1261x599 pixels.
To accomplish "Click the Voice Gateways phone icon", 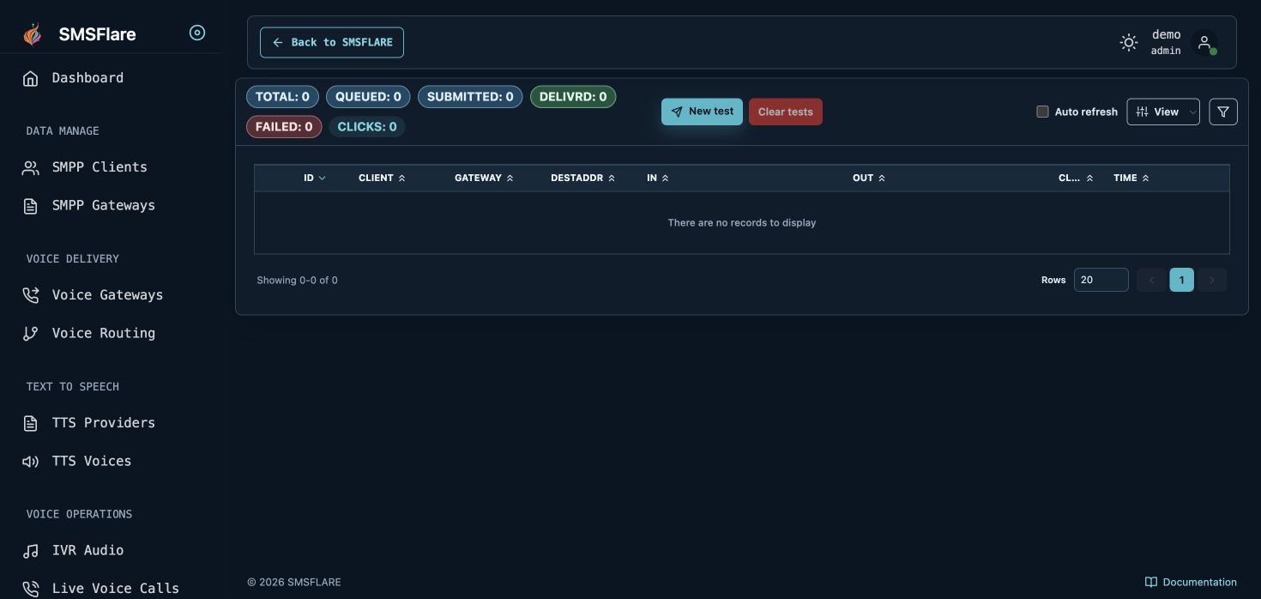I will click(x=31, y=295).
